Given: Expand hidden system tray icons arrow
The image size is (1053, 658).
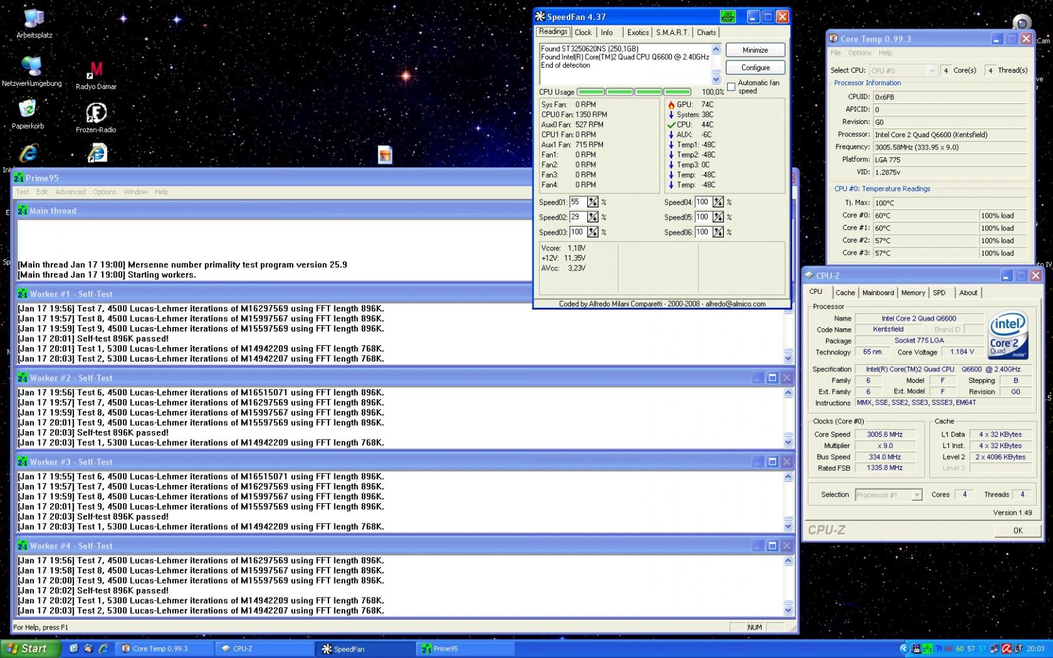Looking at the screenshot, I should pyautogui.click(x=903, y=649).
